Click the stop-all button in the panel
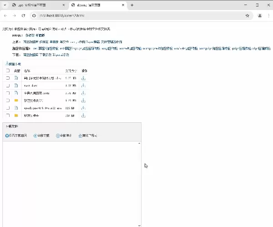This screenshot has height=227, width=273. (64, 136)
